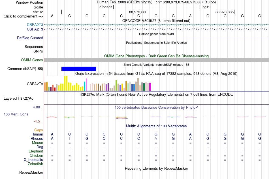Click the CBFA2T3 label beside the GTEx chart

[x=35, y=84]
